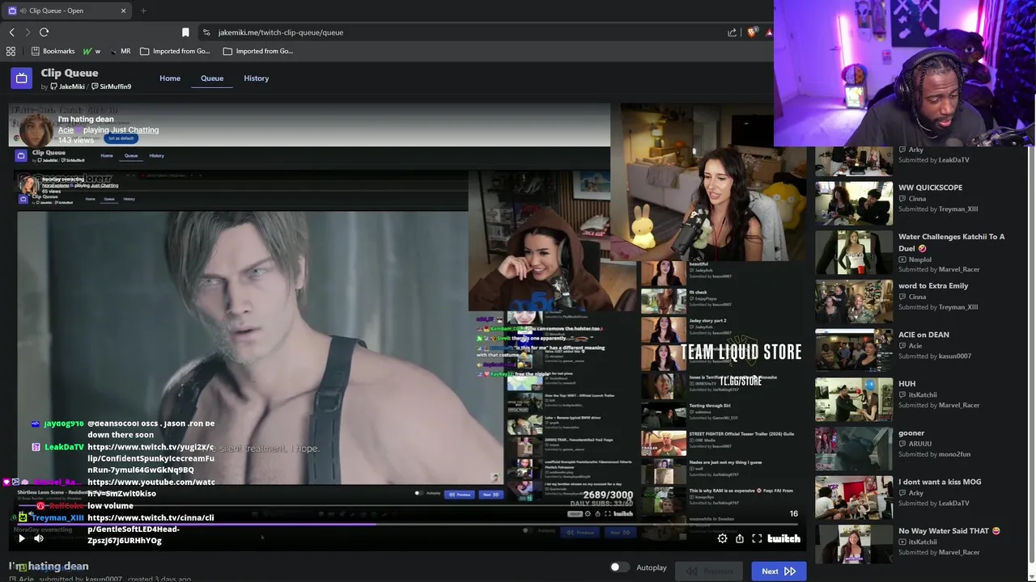1036x582 pixels.
Task: Click the I'm hating dean clip title overlay
Action: tap(86, 119)
